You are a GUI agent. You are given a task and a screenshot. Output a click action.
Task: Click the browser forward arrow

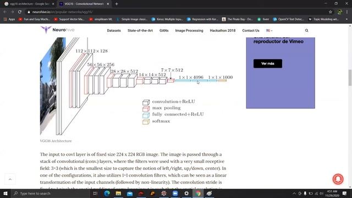point(12,12)
